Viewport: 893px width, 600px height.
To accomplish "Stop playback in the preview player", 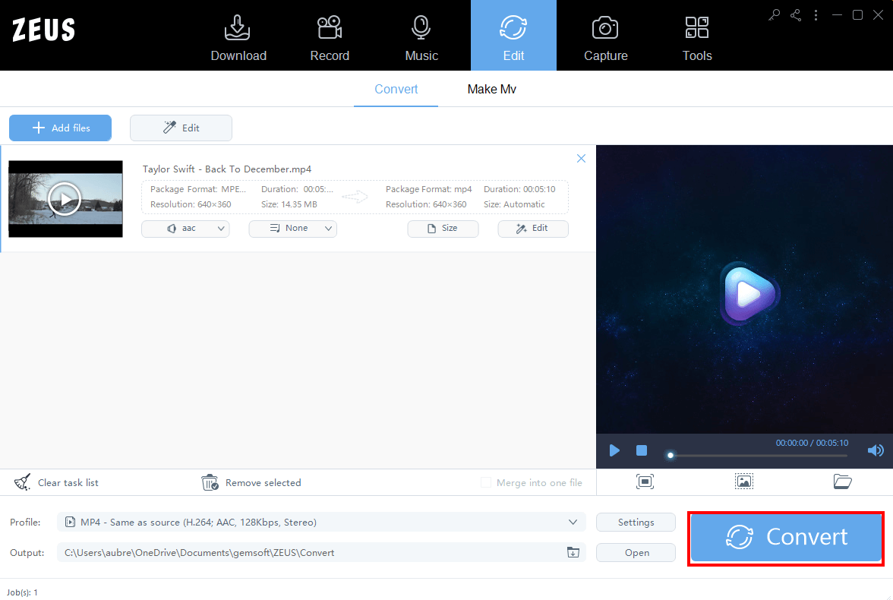I will point(641,450).
